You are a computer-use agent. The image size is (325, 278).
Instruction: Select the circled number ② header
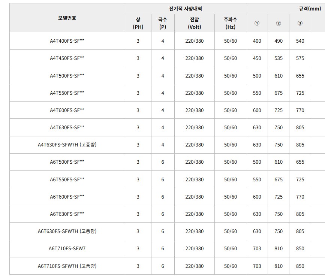click(278, 23)
